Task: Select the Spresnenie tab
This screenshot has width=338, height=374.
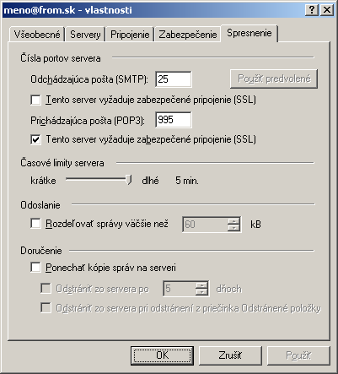Action: [249, 33]
